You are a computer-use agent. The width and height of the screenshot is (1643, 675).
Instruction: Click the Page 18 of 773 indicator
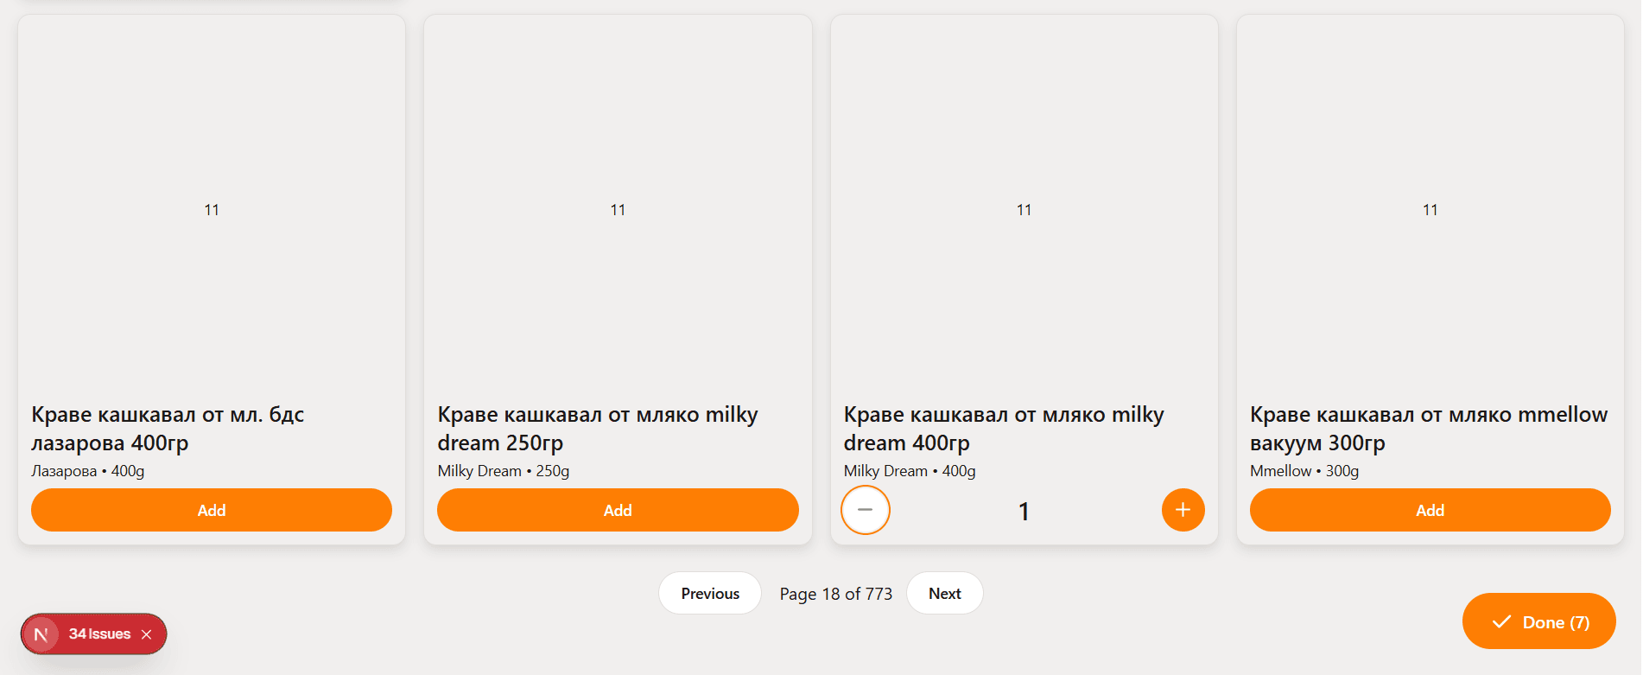coord(835,594)
